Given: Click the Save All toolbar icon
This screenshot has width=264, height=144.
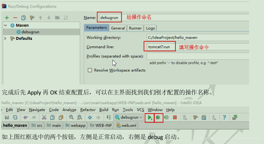Looking at the screenshot, I should [7, 117].
